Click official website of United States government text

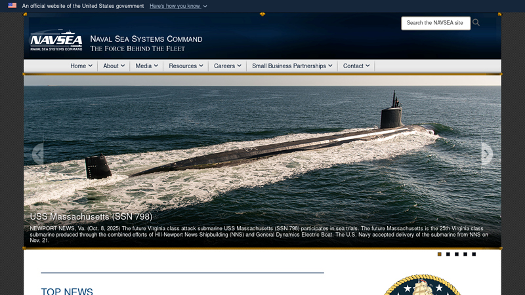click(x=83, y=6)
